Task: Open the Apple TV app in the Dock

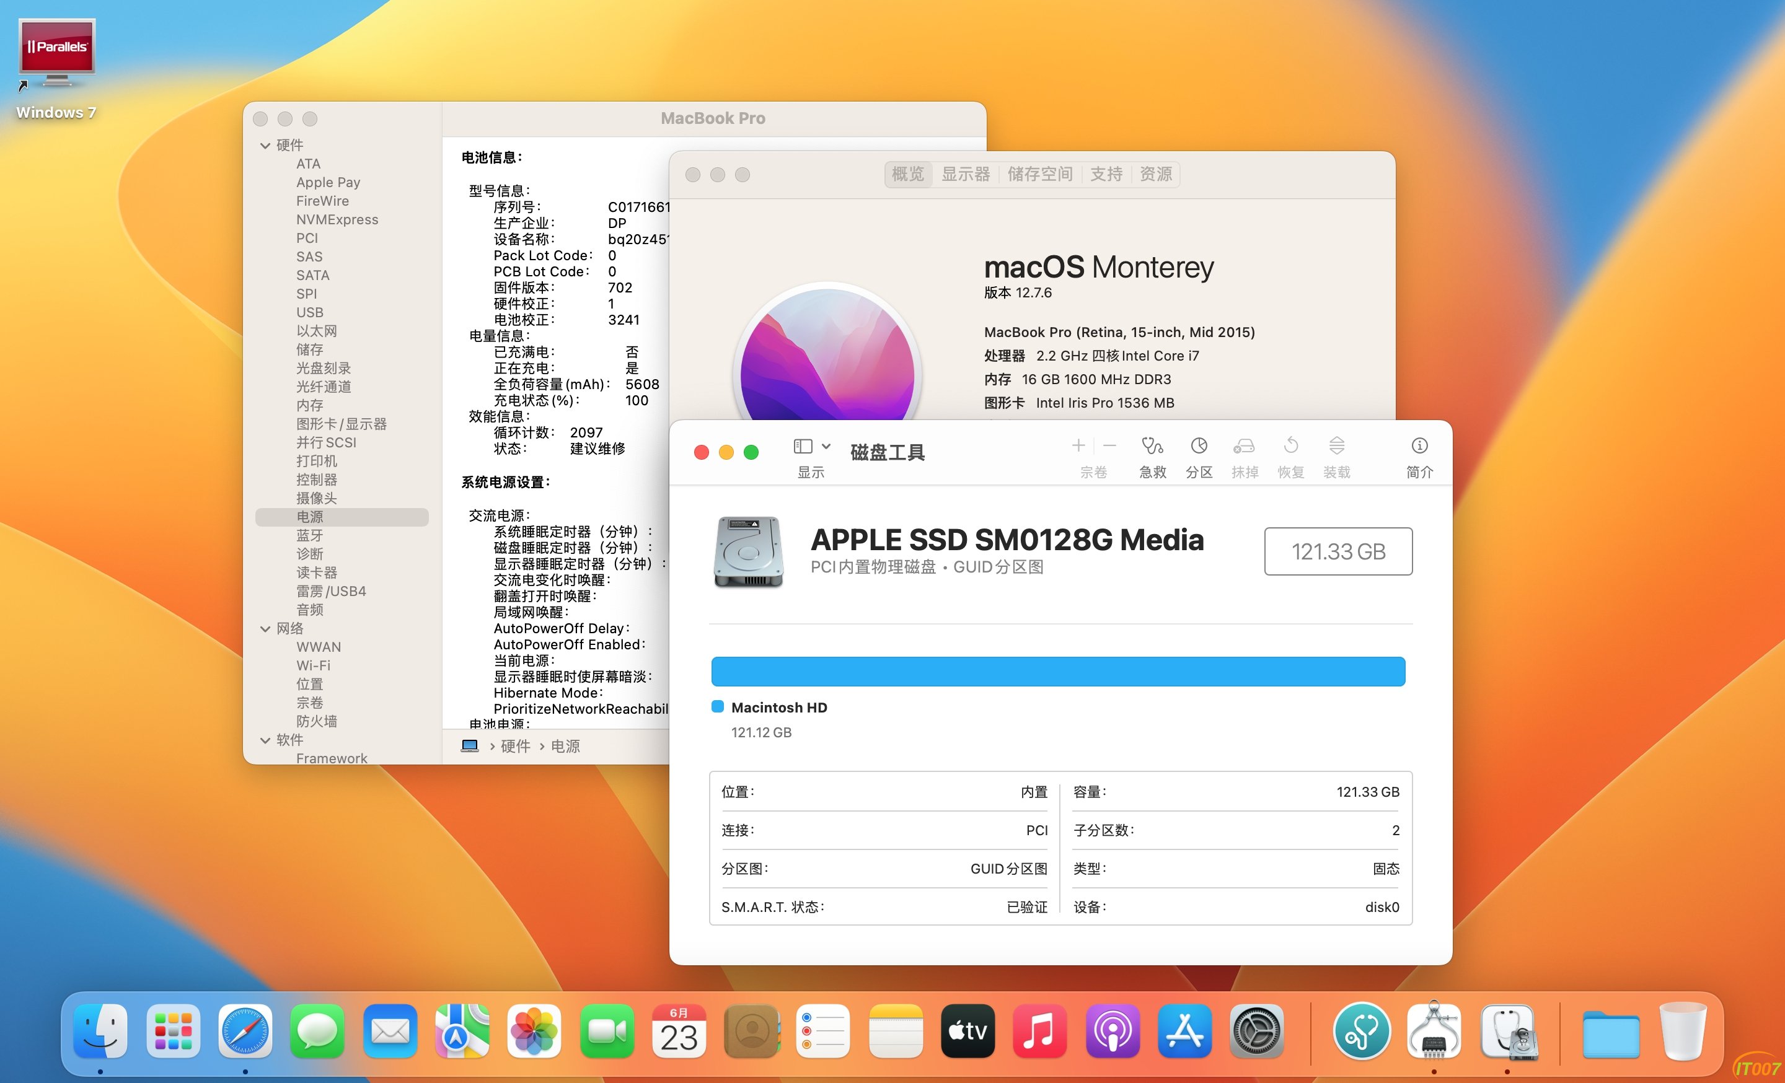Action: click(968, 1031)
